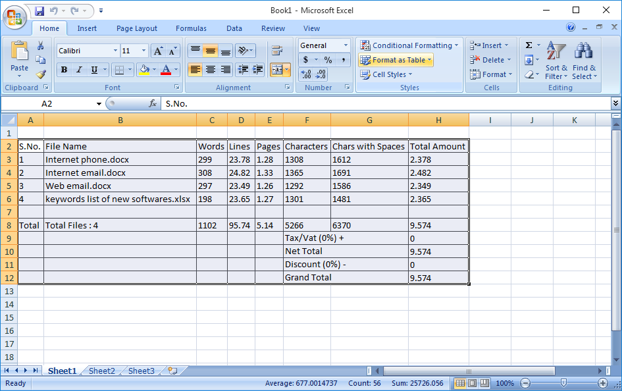Switch to the Data tab
This screenshot has height=391, width=622.
pyautogui.click(x=234, y=28)
